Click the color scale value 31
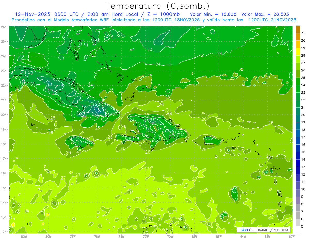 tap(303, 33)
